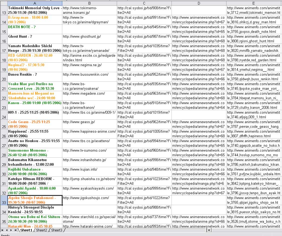Click the jigokushoujo.com URL cell
Viewport: 282px width, 236px height.
coord(89,200)
